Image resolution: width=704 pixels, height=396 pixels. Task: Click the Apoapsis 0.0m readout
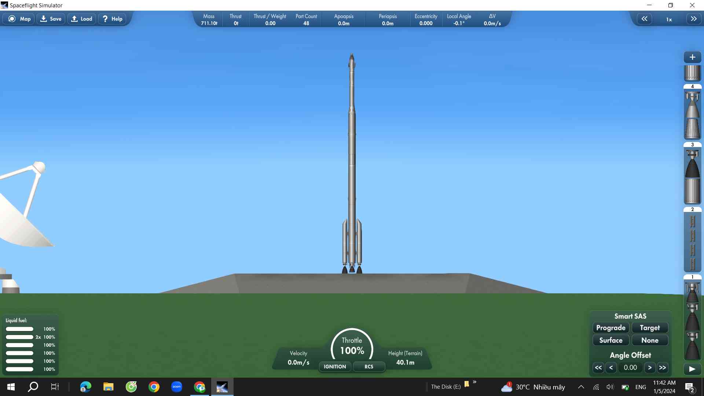(x=344, y=20)
